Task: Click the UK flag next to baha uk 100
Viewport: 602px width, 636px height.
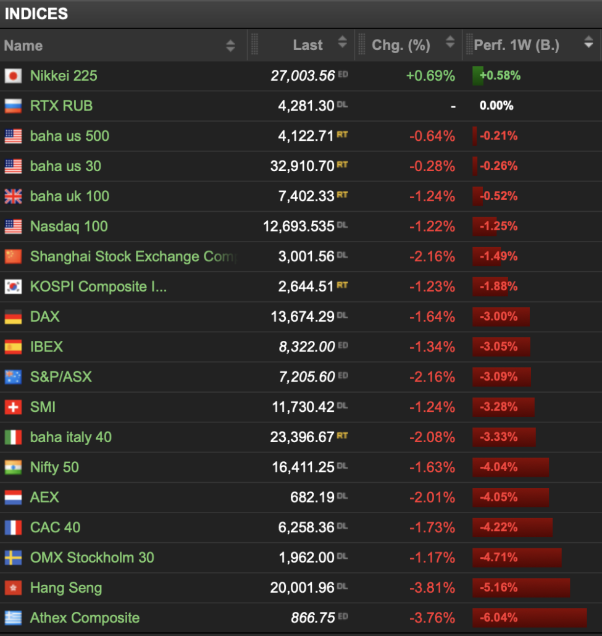Action: coord(13,196)
